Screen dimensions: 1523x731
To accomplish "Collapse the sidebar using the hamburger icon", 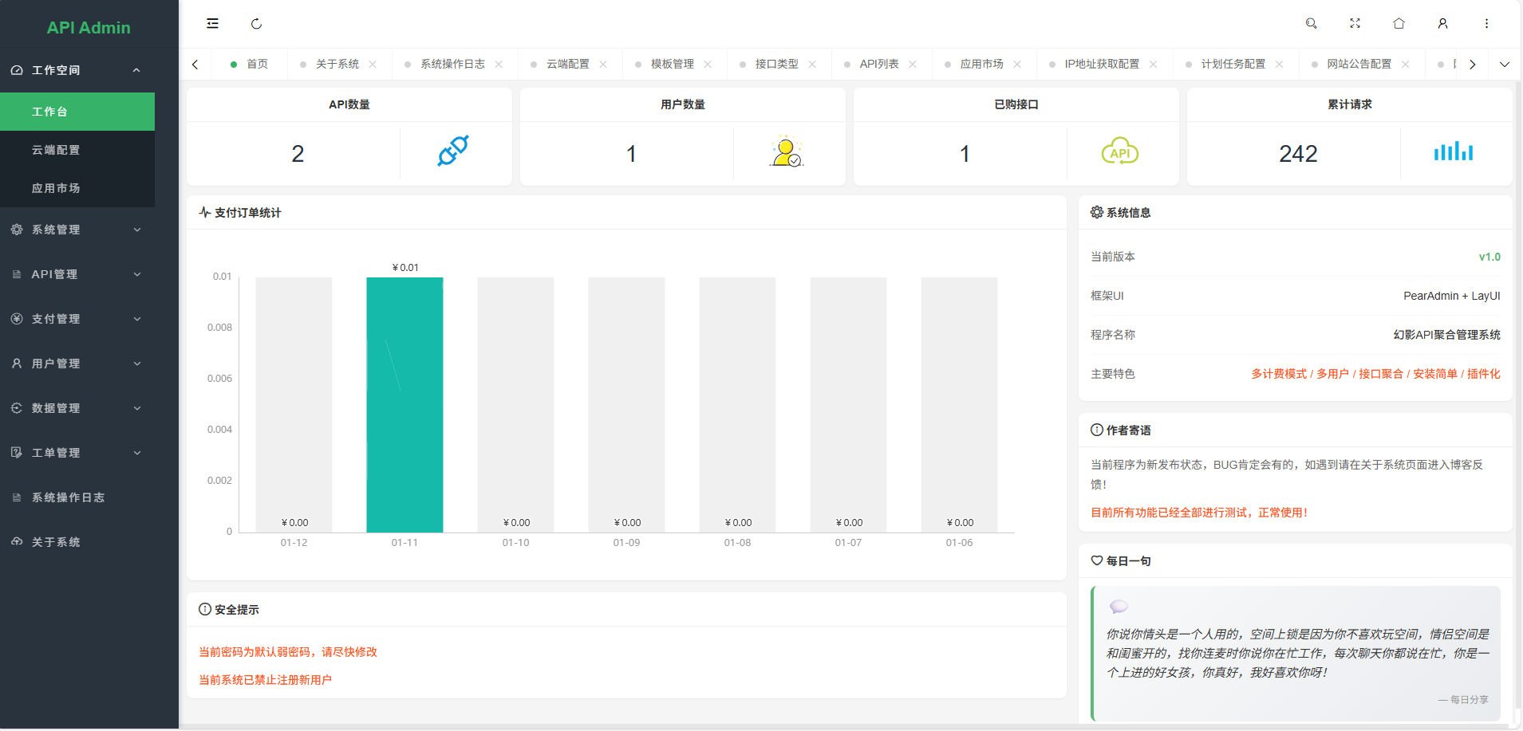I will click(212, 23).
